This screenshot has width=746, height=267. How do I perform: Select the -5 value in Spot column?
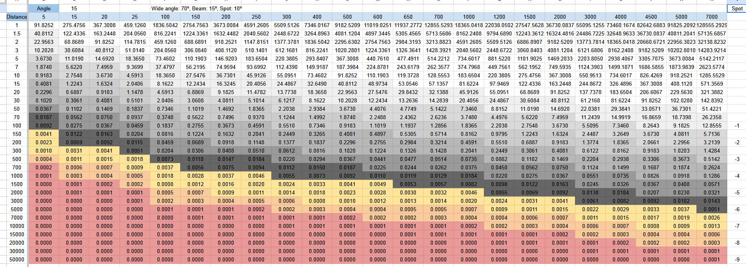pos(737,192)
